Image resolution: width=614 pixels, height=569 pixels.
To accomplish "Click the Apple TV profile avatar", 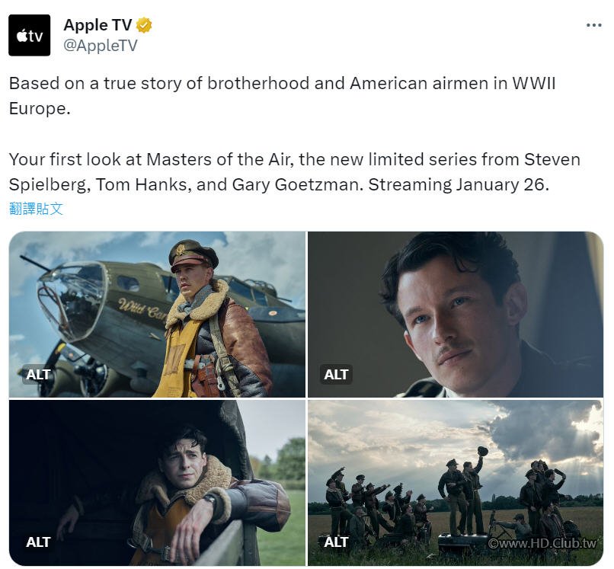I will tap(30, 35).
